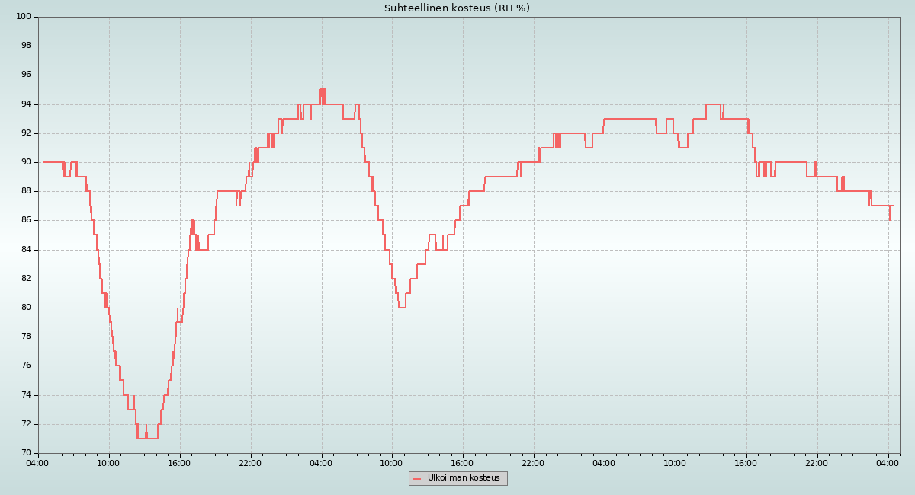Click the last 16:00 label on the x-axis

746,462
